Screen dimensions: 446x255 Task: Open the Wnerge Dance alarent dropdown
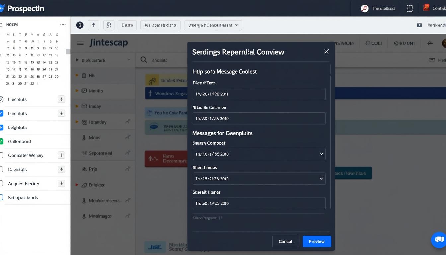[x=213, y=25]
